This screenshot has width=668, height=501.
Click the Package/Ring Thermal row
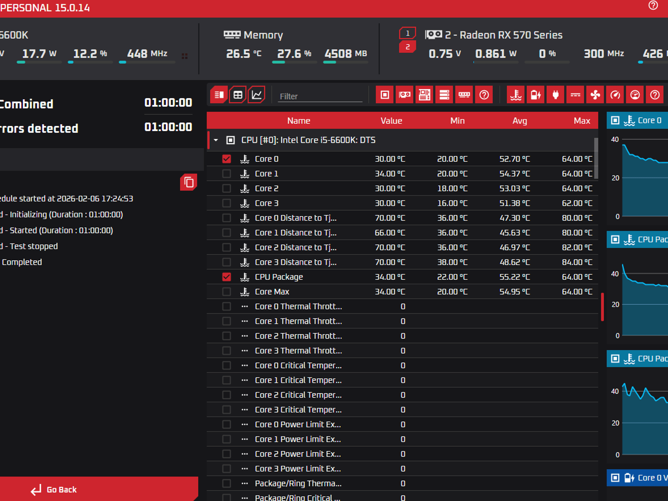tap(402, 483)
